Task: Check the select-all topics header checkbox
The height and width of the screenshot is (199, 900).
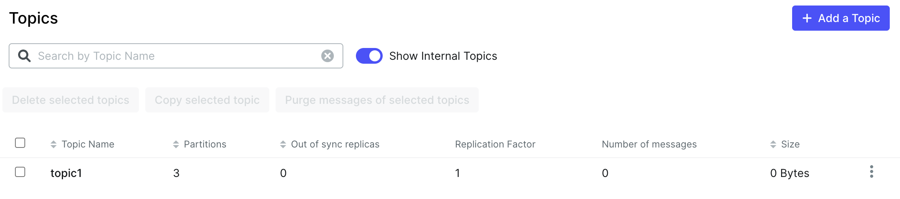Action: 20,143
